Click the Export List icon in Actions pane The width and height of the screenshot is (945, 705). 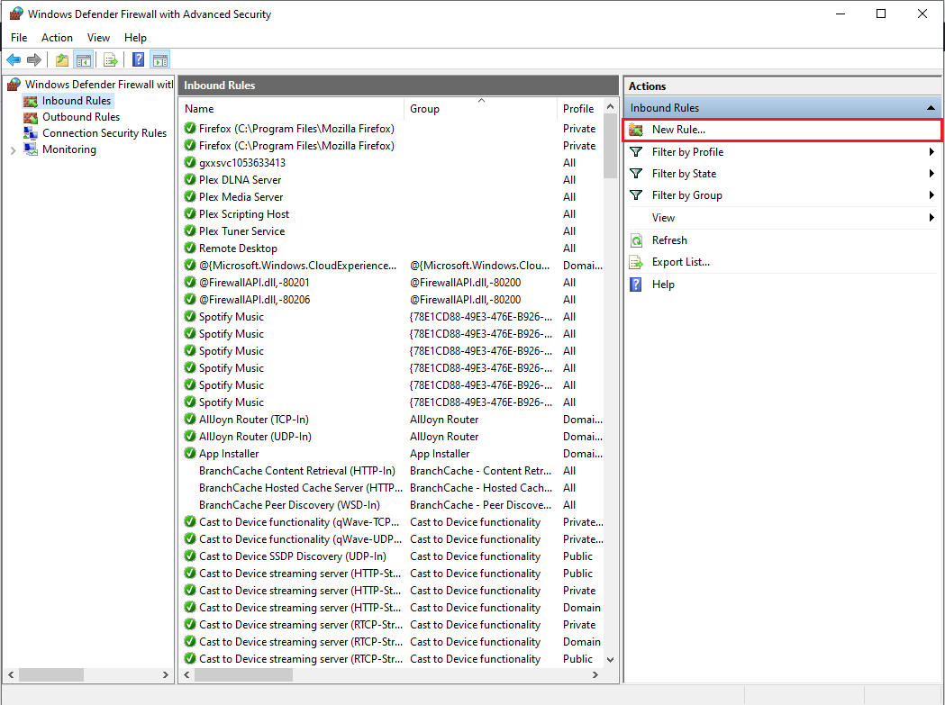(636, 262)
